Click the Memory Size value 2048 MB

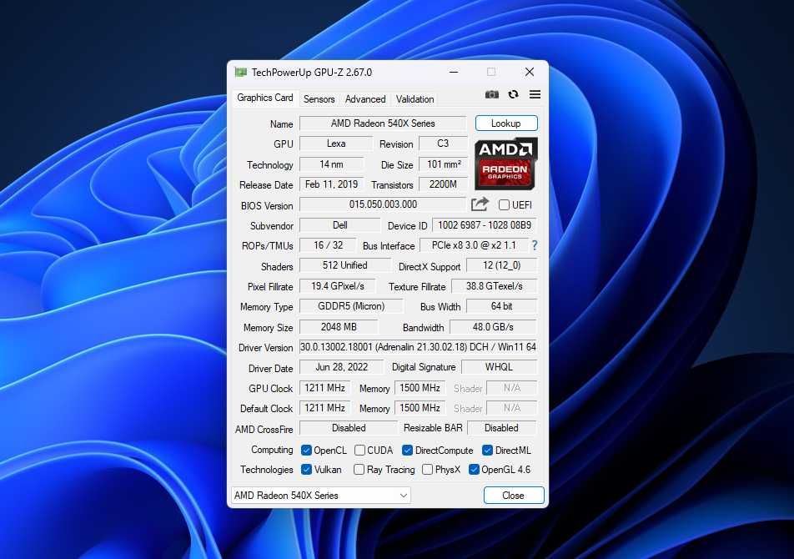[x=339, y=327]
